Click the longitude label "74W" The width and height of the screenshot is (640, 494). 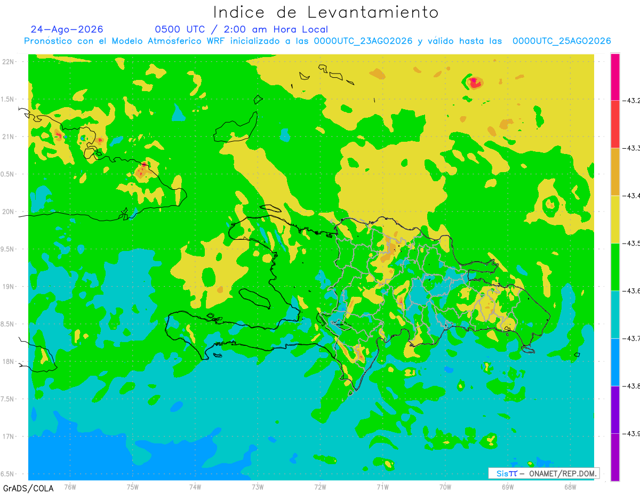tap(195, 487)
